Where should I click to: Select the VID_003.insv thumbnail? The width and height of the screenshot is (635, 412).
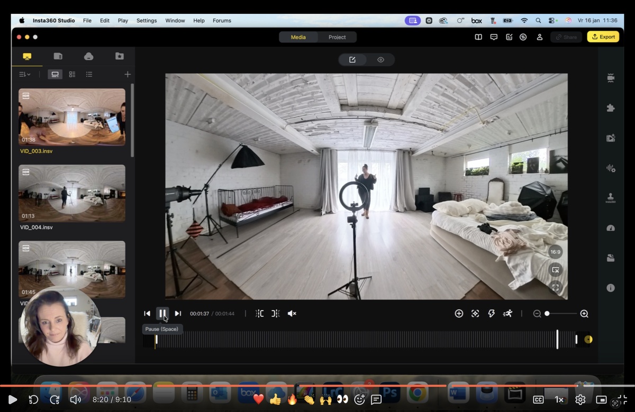(72, 117)
